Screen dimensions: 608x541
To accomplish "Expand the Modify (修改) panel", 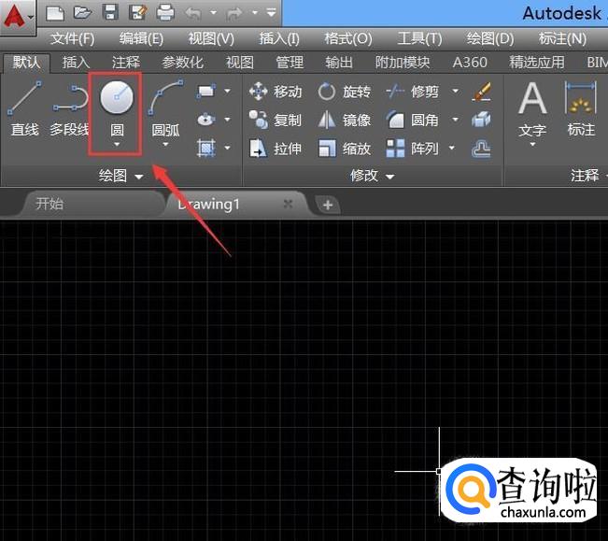I will 373,176.
